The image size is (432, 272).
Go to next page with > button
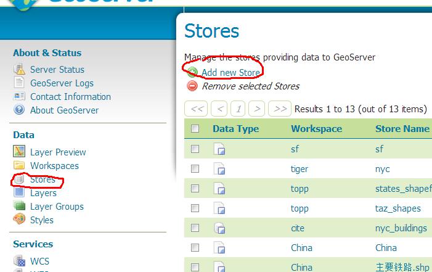click(256, 109)
